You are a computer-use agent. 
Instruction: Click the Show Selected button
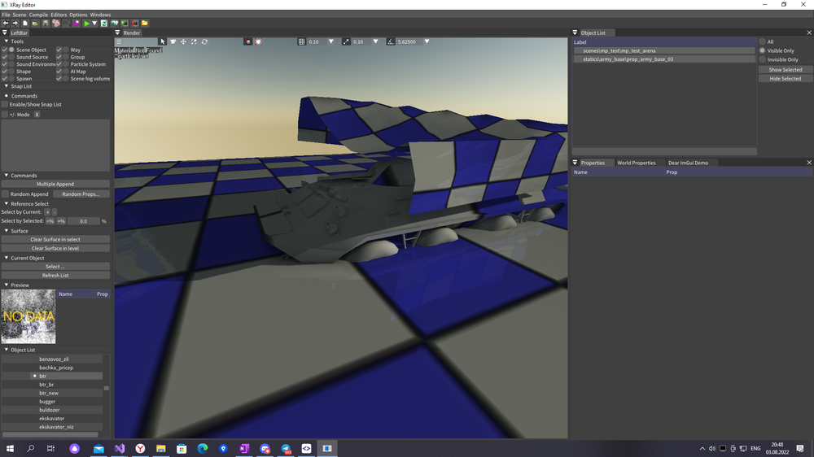[785, 69]
